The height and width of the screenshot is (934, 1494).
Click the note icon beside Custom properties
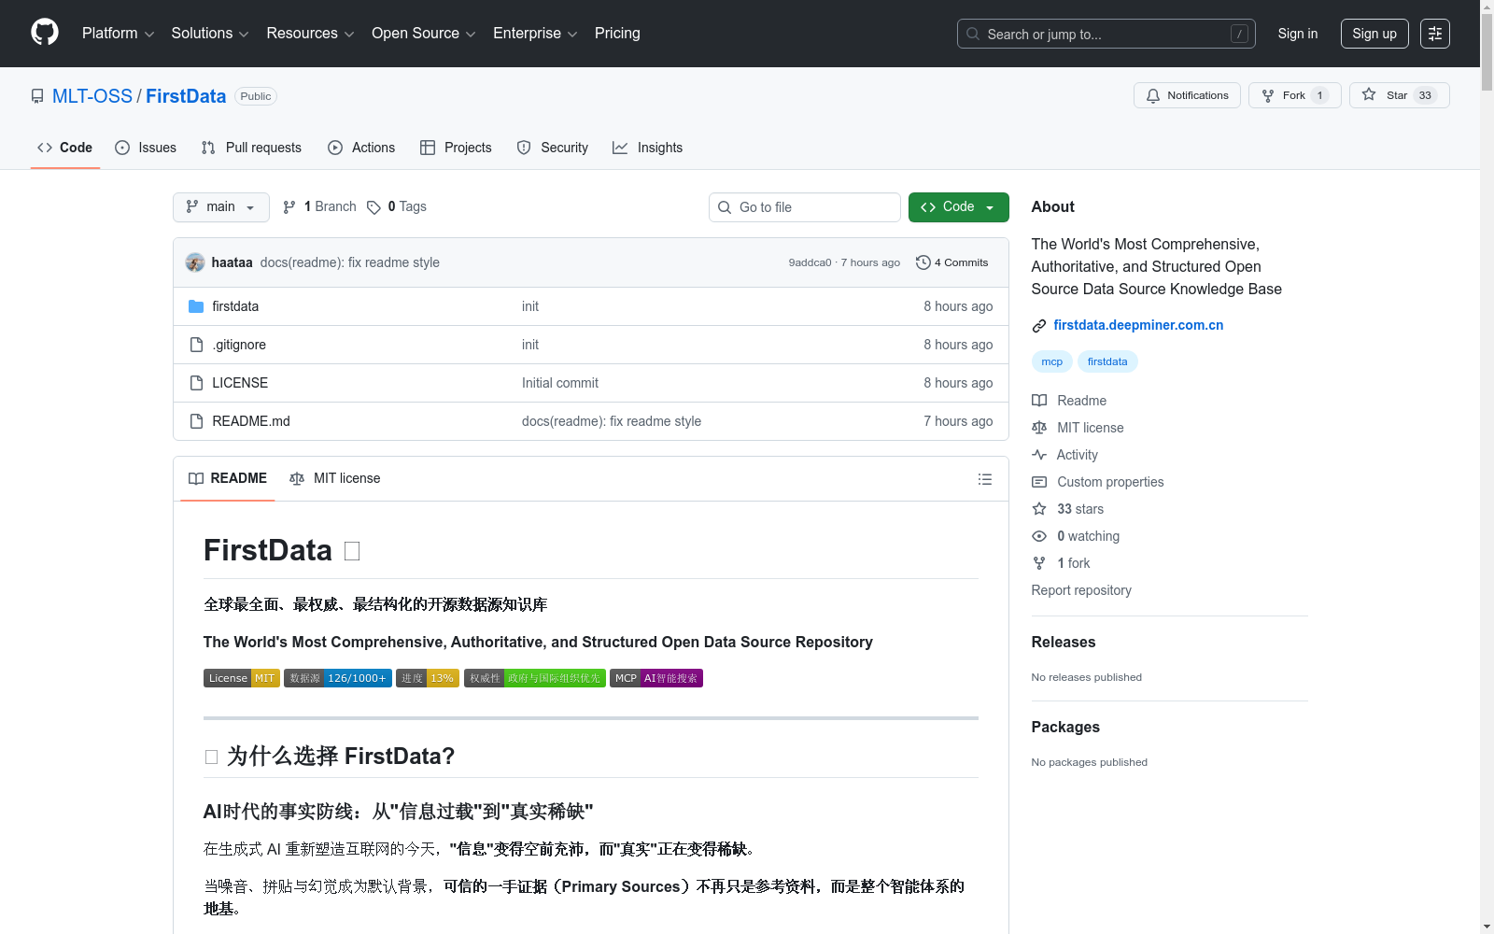click(x=1039, y=482)
